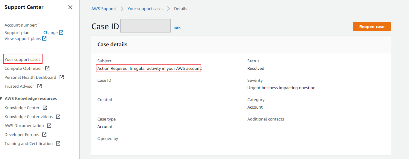Click the Support plan label
This screenshot has width=409, height=159.
pyautogui.click(x=17, y=33)
